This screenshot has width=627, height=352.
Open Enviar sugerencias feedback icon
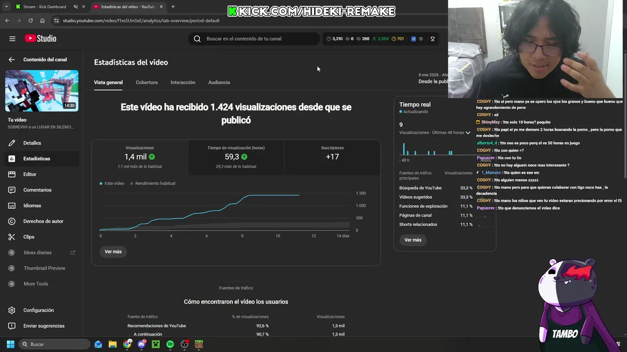12,326
